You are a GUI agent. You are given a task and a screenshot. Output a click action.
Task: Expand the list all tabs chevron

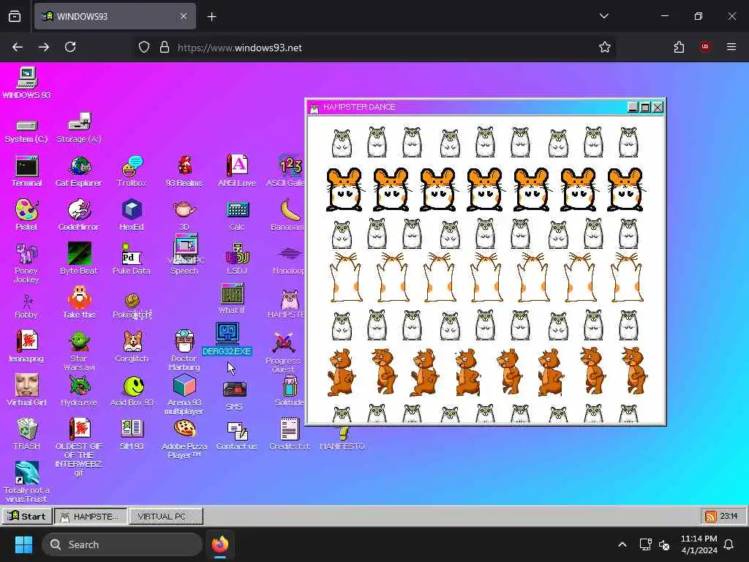(604, 16)
